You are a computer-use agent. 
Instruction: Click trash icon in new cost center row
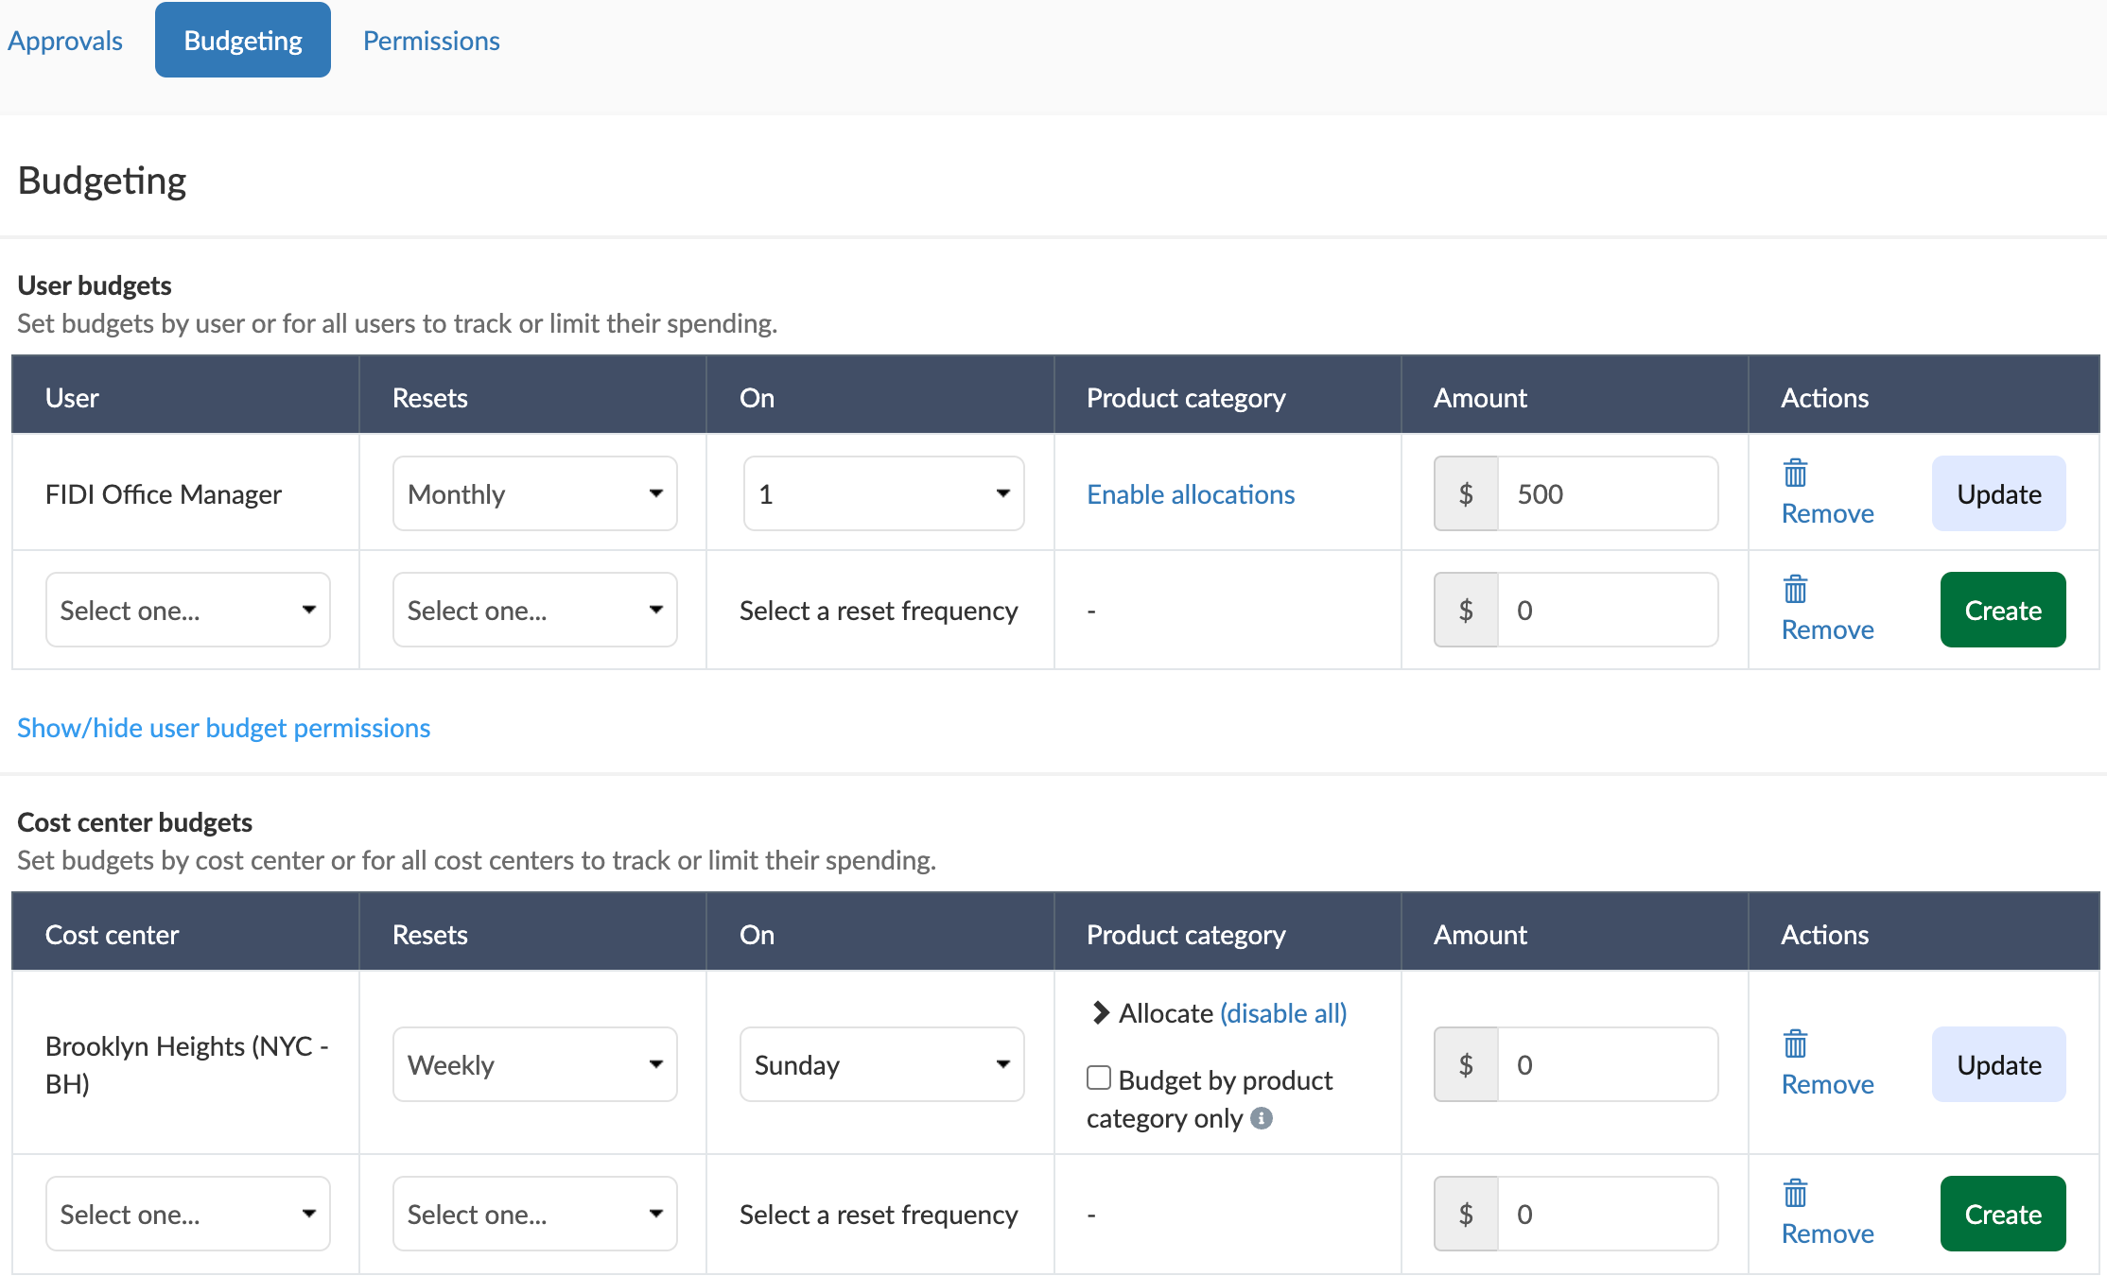[1795, 1193]
